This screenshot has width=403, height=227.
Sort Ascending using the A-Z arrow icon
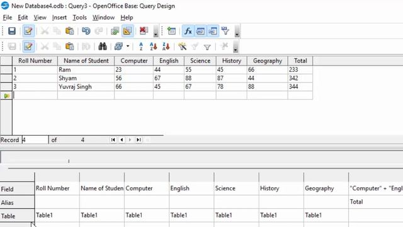pos(153,47)
